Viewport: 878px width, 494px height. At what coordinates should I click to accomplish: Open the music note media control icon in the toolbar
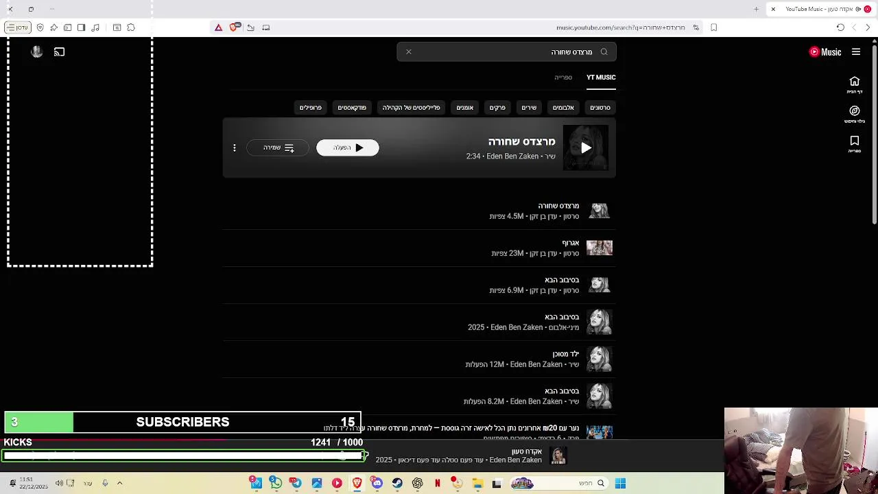[95, 27]
